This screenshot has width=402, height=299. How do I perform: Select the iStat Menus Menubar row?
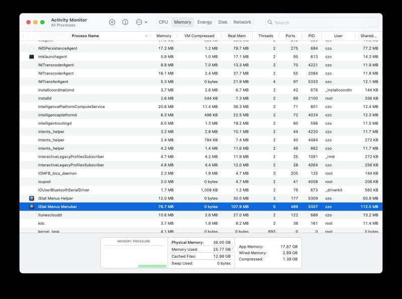(201, 207)
